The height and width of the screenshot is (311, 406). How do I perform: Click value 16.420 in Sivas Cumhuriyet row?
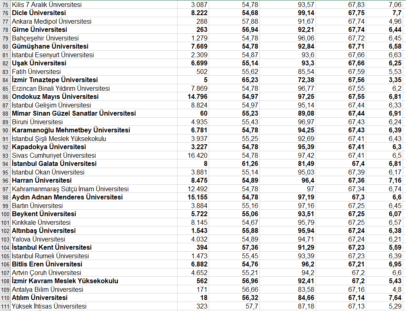coord(193,155)
